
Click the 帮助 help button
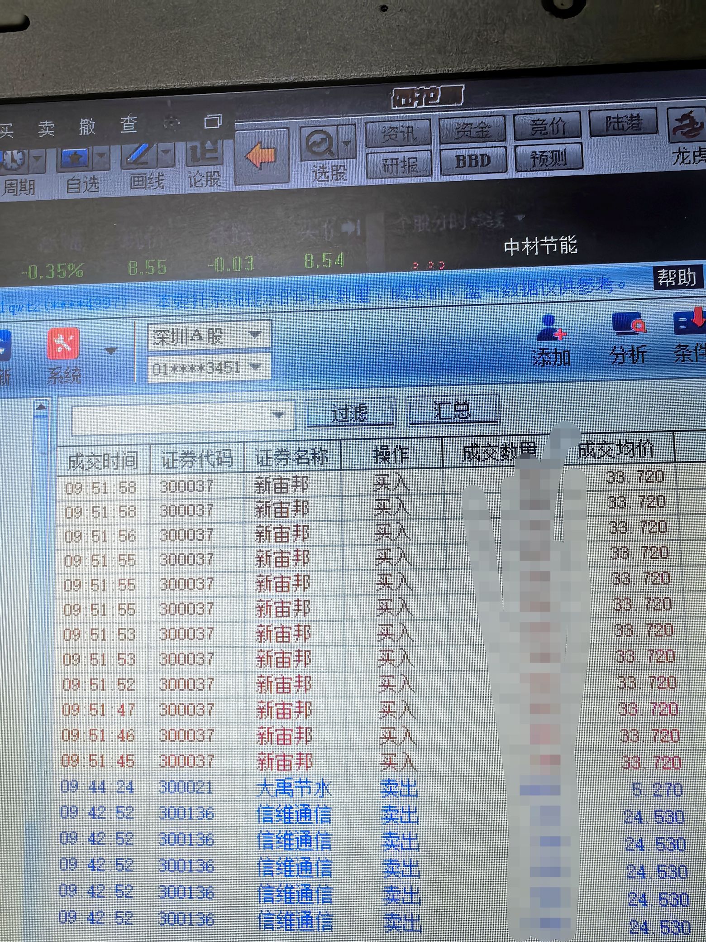(x=677, y=277)
